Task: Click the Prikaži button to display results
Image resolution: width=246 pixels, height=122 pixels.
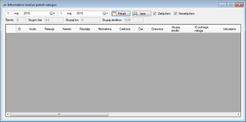Action: click(x=121, y=14)
